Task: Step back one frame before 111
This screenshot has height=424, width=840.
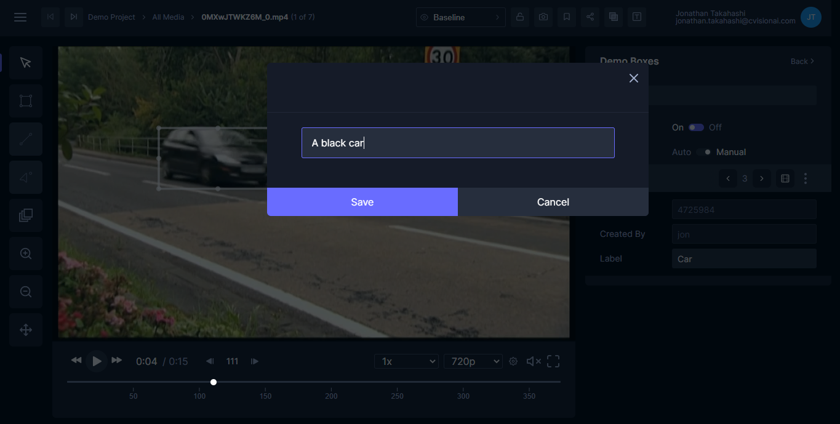Action: (210, 361)
